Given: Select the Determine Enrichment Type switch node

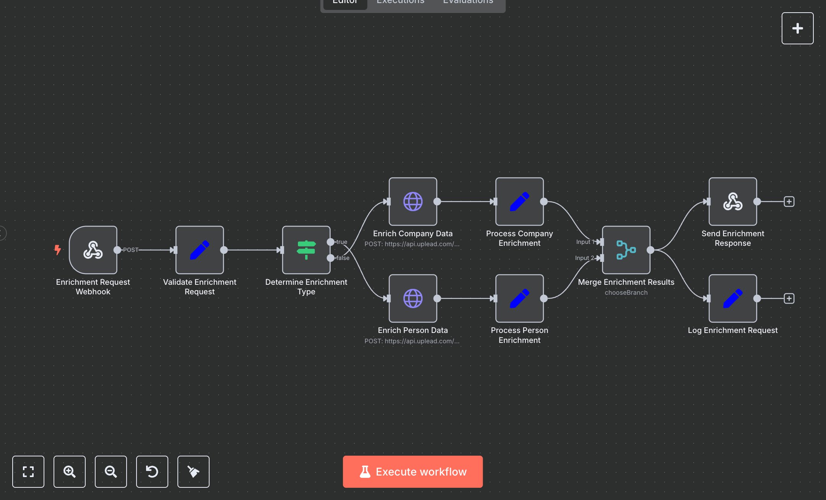Looking at the screenshot, I should coord(306,250).
